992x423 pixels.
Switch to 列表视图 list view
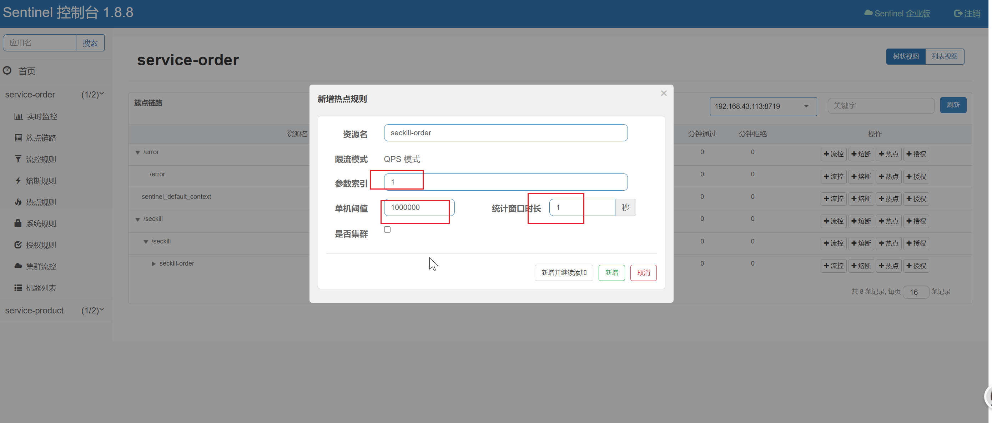click(x=944, y=57)
